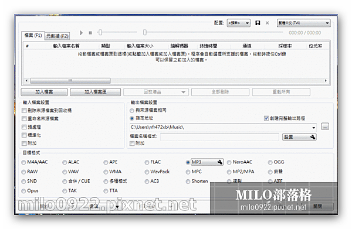The image size is (352, 229).
Task: Switch to the 檔案 (F1) tab
Action: tap(33, 35)
